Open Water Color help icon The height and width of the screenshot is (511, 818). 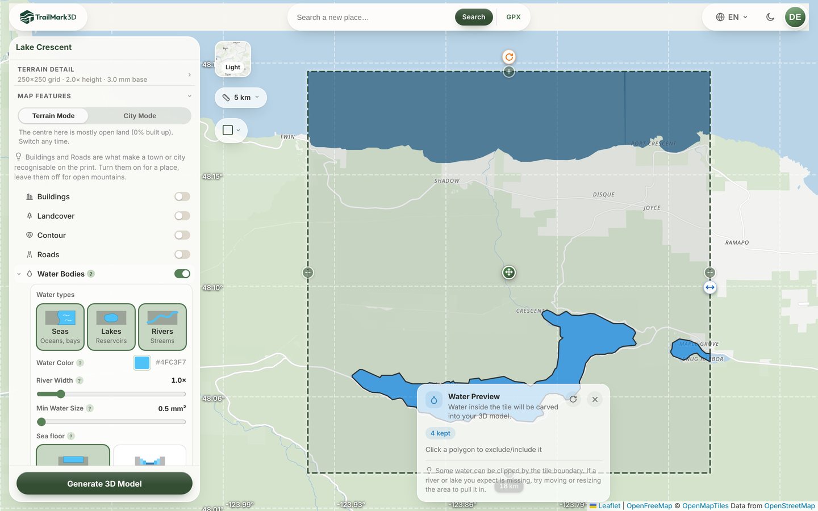(x=80, y=363)
